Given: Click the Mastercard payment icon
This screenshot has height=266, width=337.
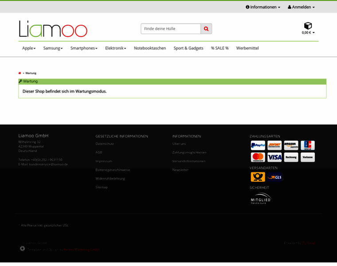Looking at the screenshot, I should click(258, 157).
